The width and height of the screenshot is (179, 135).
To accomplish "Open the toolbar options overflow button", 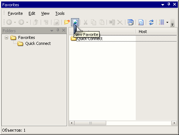I will (172, 23).
